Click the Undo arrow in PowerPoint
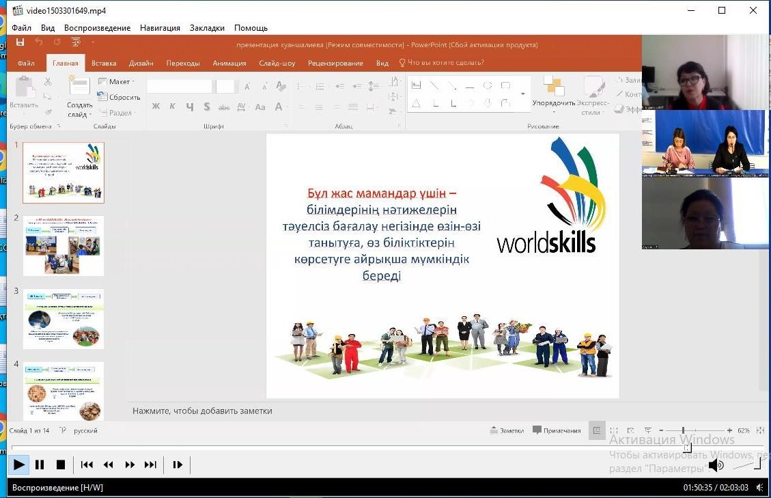The width and height of the screenshot is (771, 498). pyautogui.click(x=39, y=42)
